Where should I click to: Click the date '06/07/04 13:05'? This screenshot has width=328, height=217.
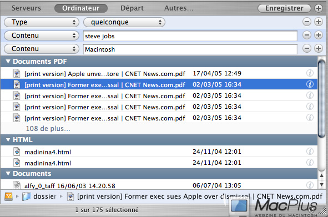click(217, 185)
